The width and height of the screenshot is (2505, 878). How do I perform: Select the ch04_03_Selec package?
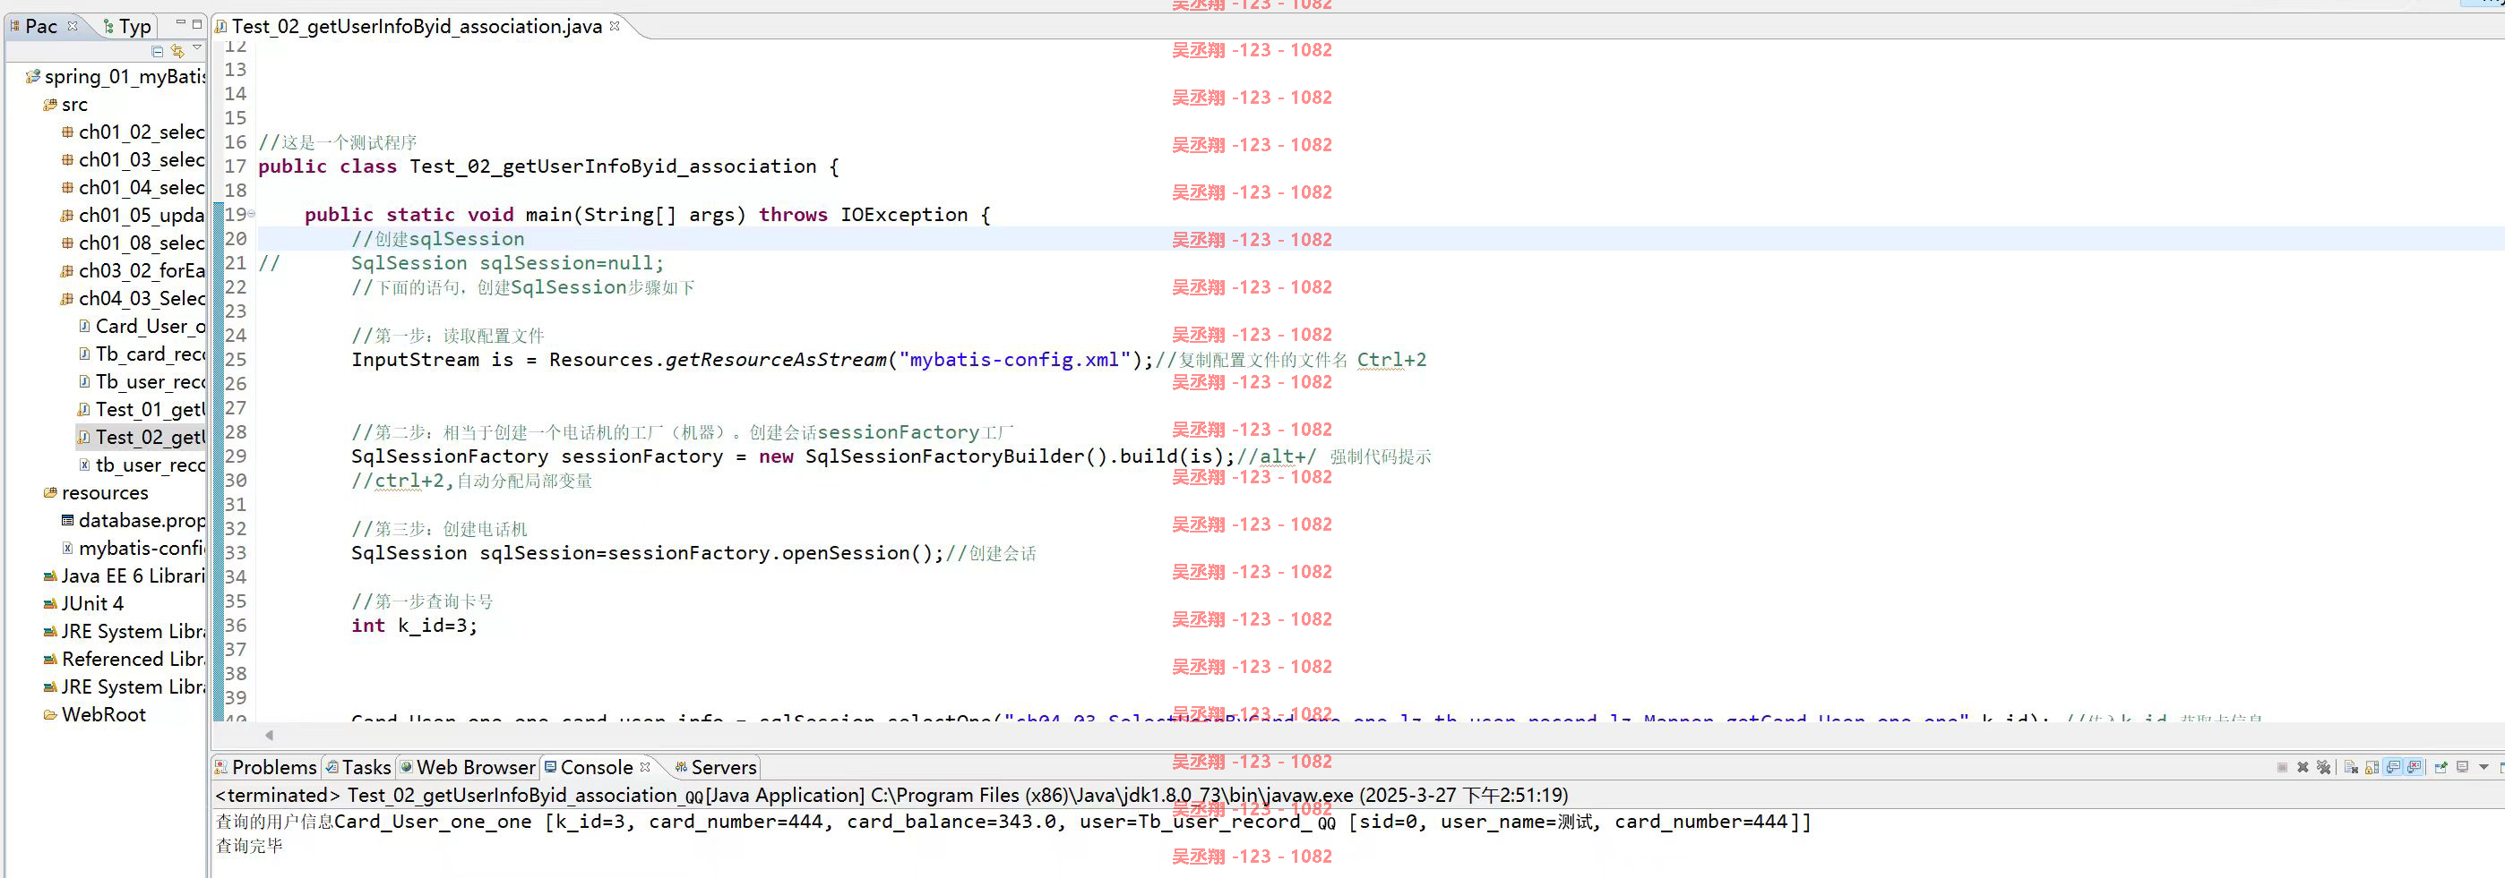(133, 298)
